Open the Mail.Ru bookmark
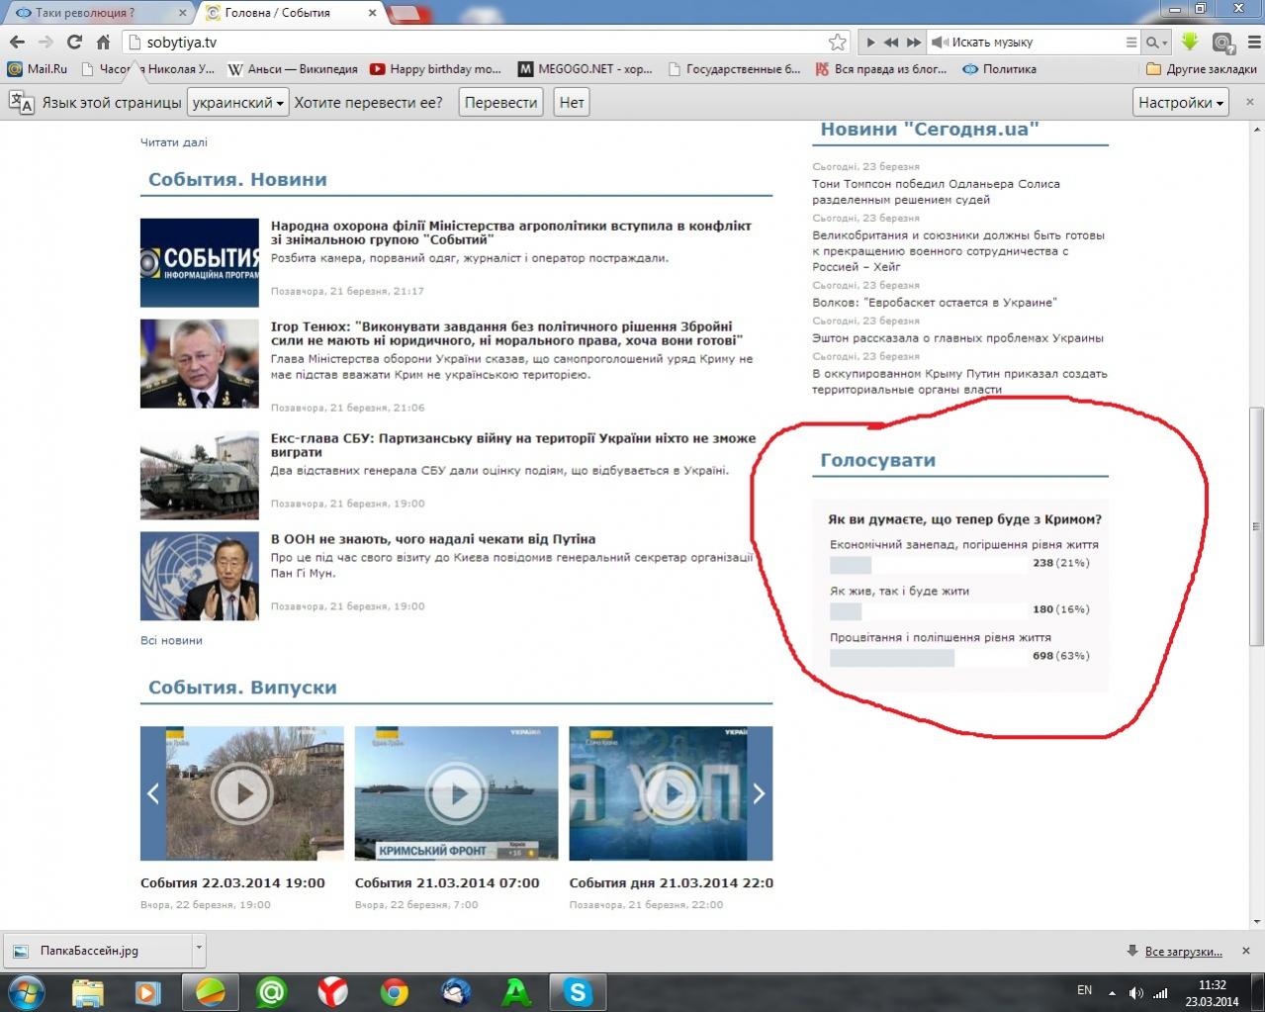The width and height of the screenshot is (1265, 1012). tap(38, 69)
